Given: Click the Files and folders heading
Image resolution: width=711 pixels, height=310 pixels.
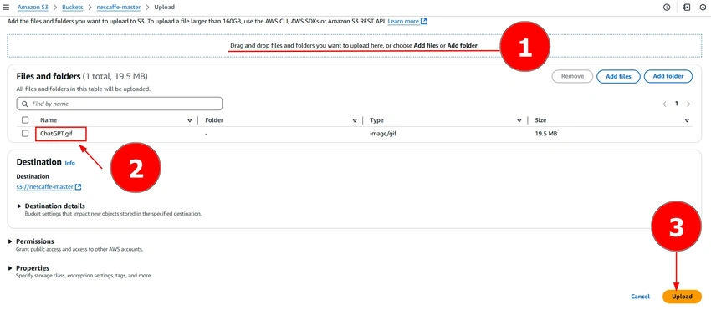Looking at the screenshot, I should pos(48,76).
